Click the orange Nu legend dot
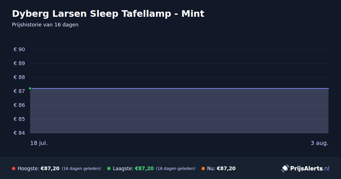This screenshot has height=179, width=341. [203, 169]
